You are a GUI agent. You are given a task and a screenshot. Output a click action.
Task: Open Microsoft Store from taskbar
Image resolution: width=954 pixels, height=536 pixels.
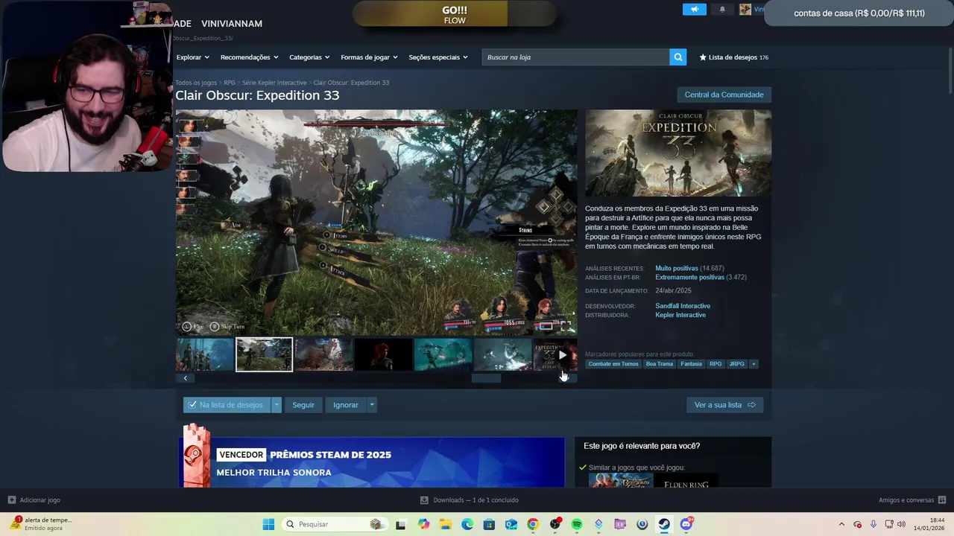(490, 524)
